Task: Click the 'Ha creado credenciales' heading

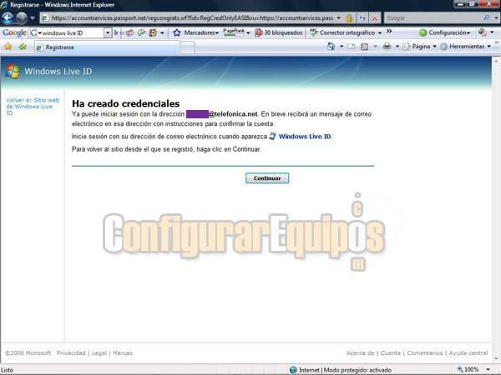Action: point(125,103)
